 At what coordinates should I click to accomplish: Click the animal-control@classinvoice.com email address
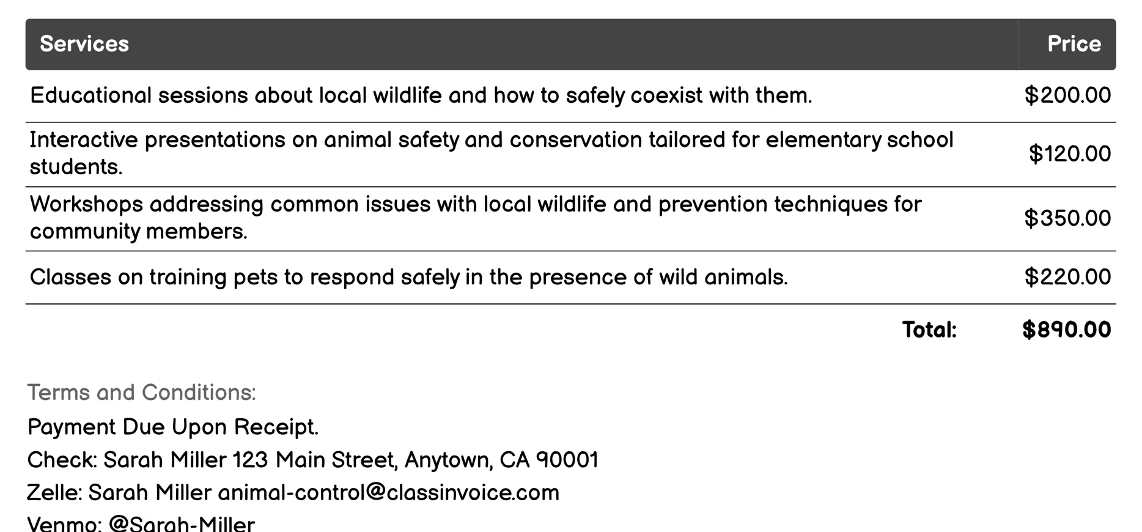388,493
